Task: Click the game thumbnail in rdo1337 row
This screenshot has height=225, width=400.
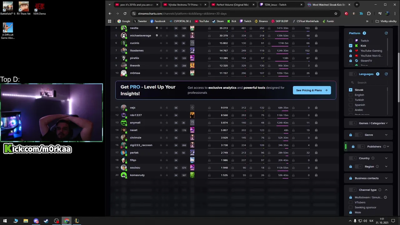Action: coord(192,115)
